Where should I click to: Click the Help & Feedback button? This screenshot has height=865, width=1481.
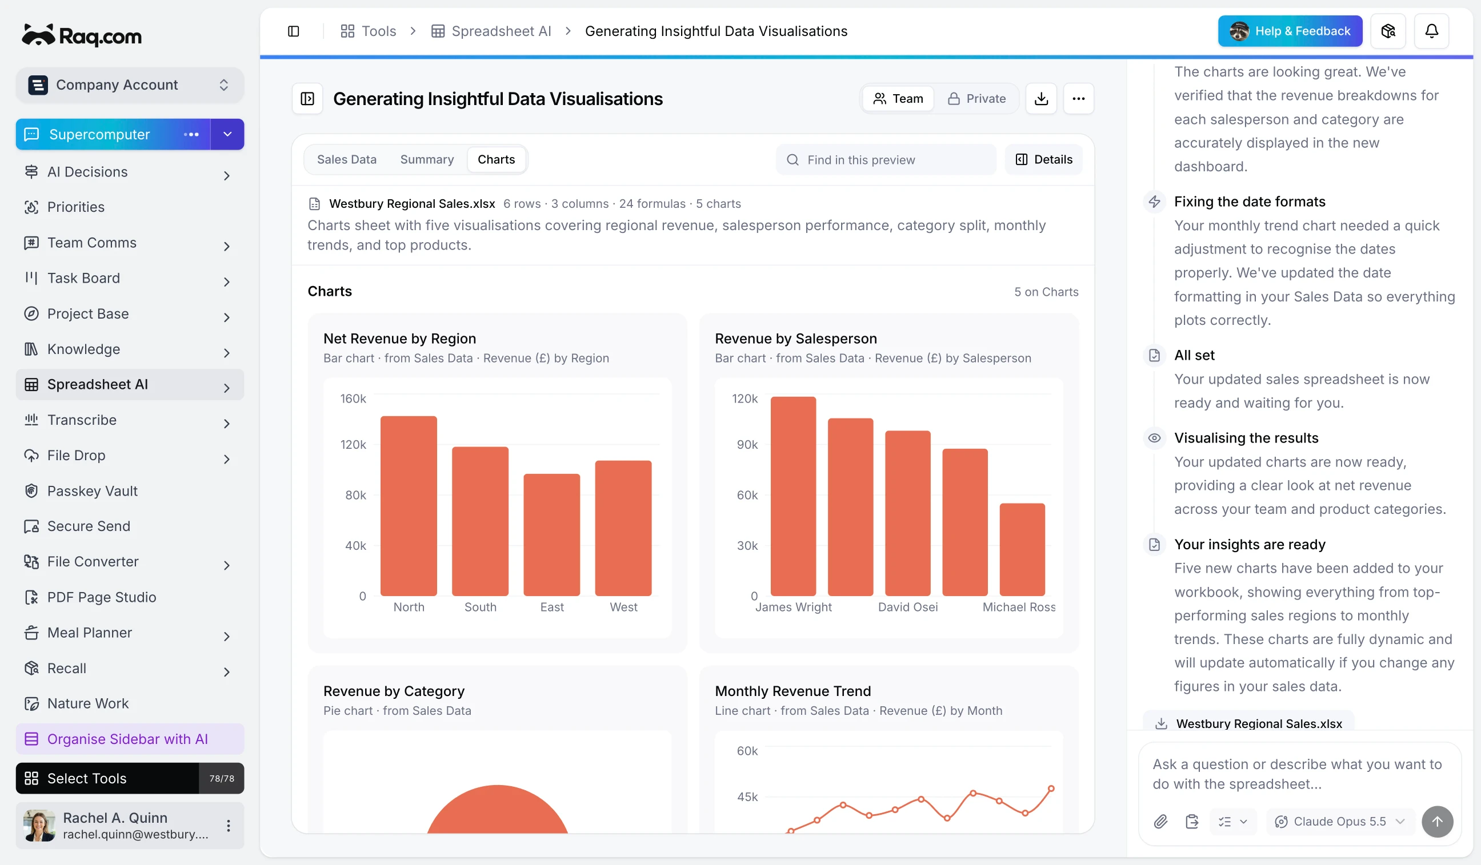point(1290,31)
